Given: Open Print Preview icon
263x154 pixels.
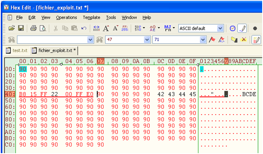Looking at the screenshot, I should click(x=43, y=28).
